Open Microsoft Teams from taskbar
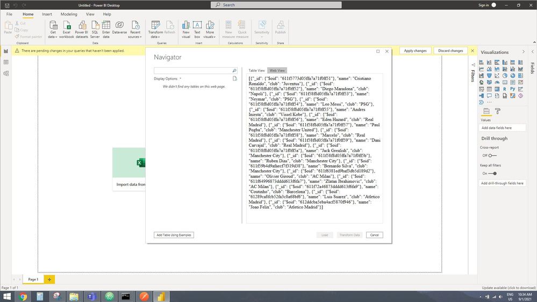The width and height of the screenshot is (537, 302). click(x=91, y=297)
